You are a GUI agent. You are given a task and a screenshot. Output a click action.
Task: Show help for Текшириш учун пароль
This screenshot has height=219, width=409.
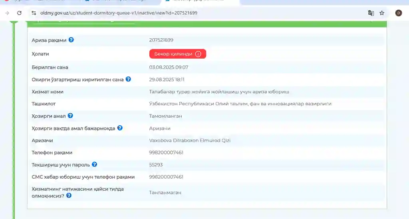94,164
